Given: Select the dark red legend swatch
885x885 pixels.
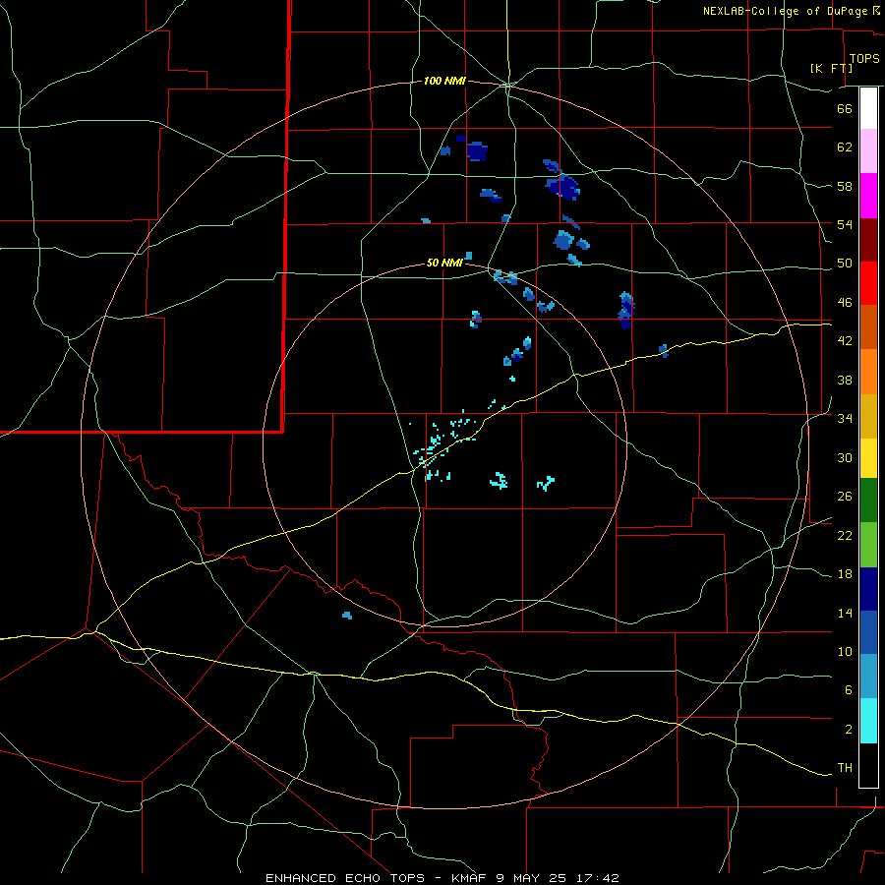Looking at the screenshot, I should pos(868,239).
